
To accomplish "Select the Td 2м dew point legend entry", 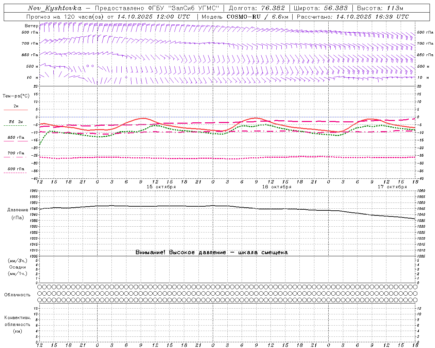I will tap(16, 122).
